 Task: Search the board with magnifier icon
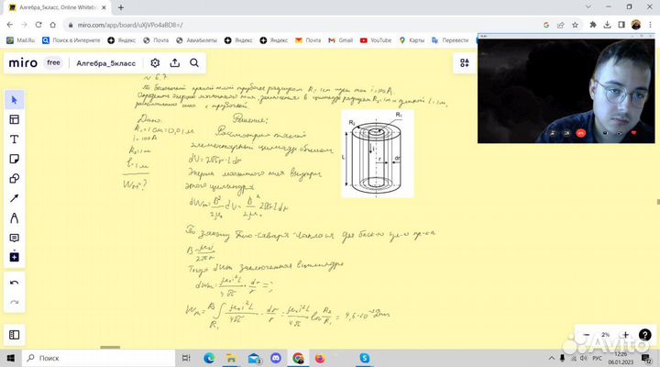pos(194,63)
